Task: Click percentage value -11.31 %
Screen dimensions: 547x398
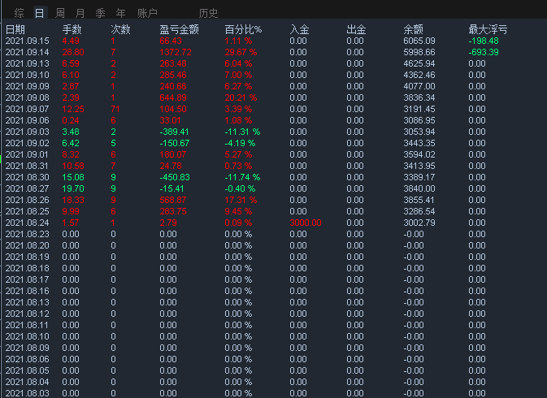Action: pos(242,132)
